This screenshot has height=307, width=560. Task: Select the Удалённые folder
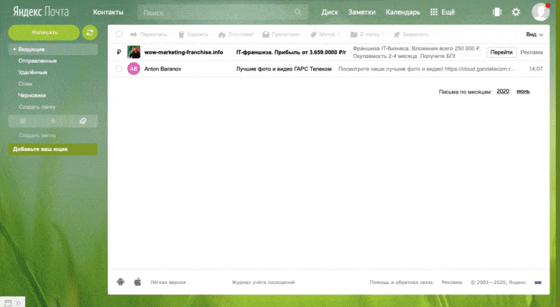pos(32,73)
